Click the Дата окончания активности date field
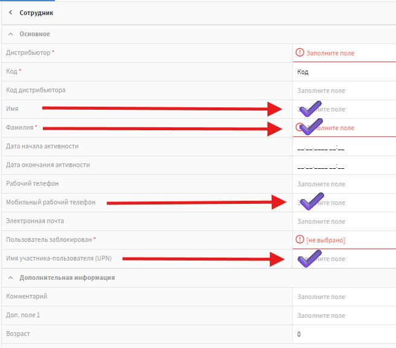Image resolution: width=396 pixels, height=348 pixels. pyautogui.click(x=344, y=165)
